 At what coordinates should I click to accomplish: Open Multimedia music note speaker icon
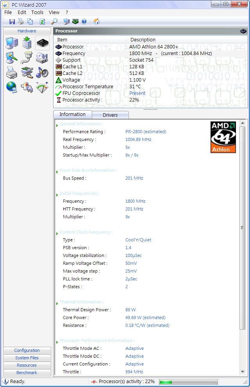[42, 73]
